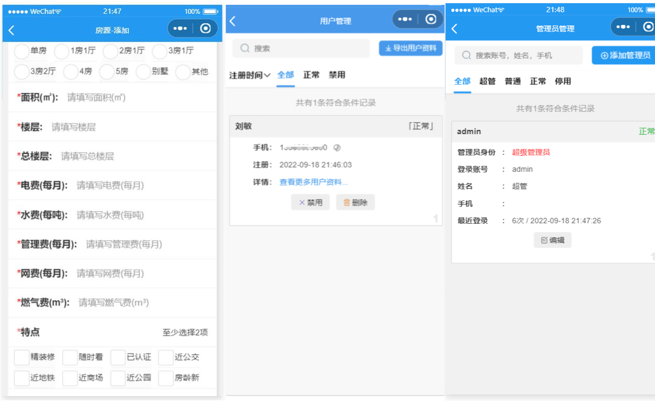
Task: Switch to 正常 tab in 用户管理
Action: pyautogui.click(x=311, y=75)
